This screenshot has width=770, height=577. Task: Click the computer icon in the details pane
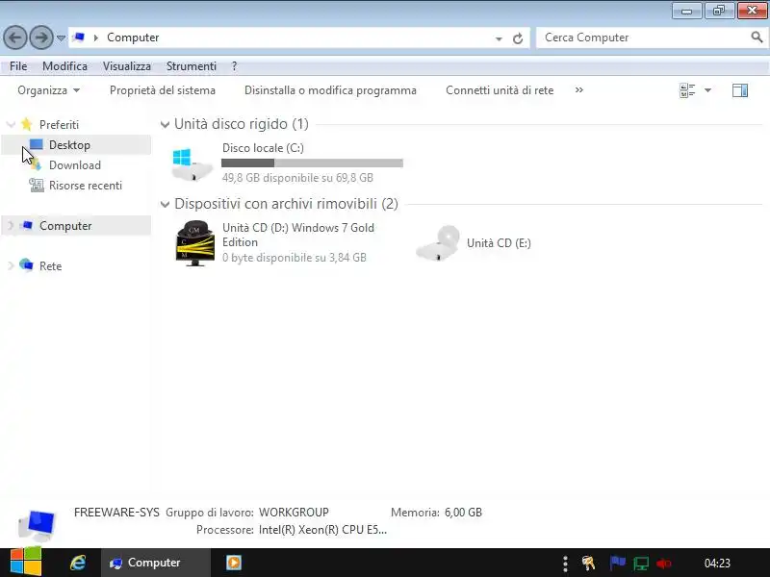click(37, 525)
